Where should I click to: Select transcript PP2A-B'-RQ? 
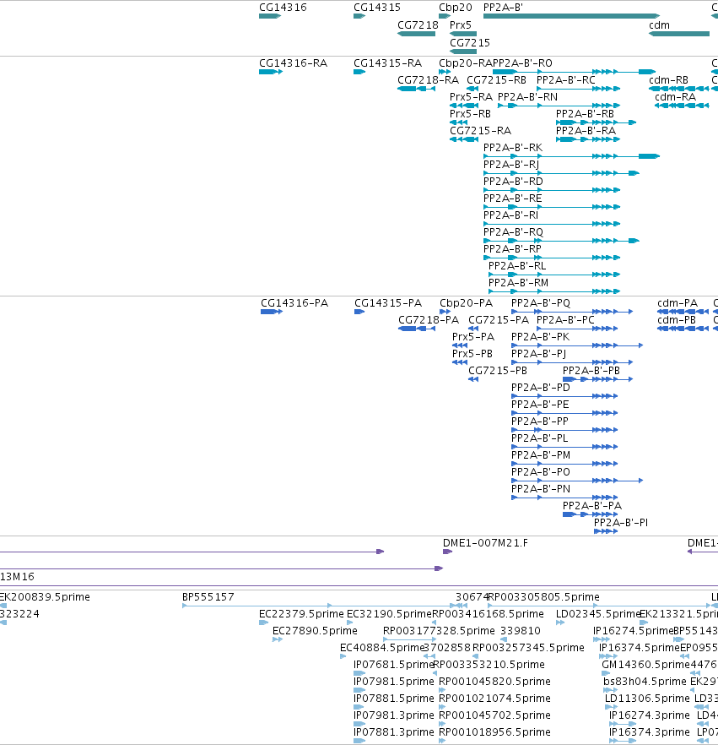click(561, 241)
